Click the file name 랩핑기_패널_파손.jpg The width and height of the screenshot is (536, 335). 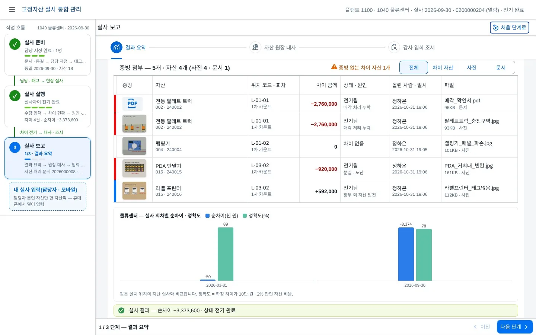pos(468,143)
